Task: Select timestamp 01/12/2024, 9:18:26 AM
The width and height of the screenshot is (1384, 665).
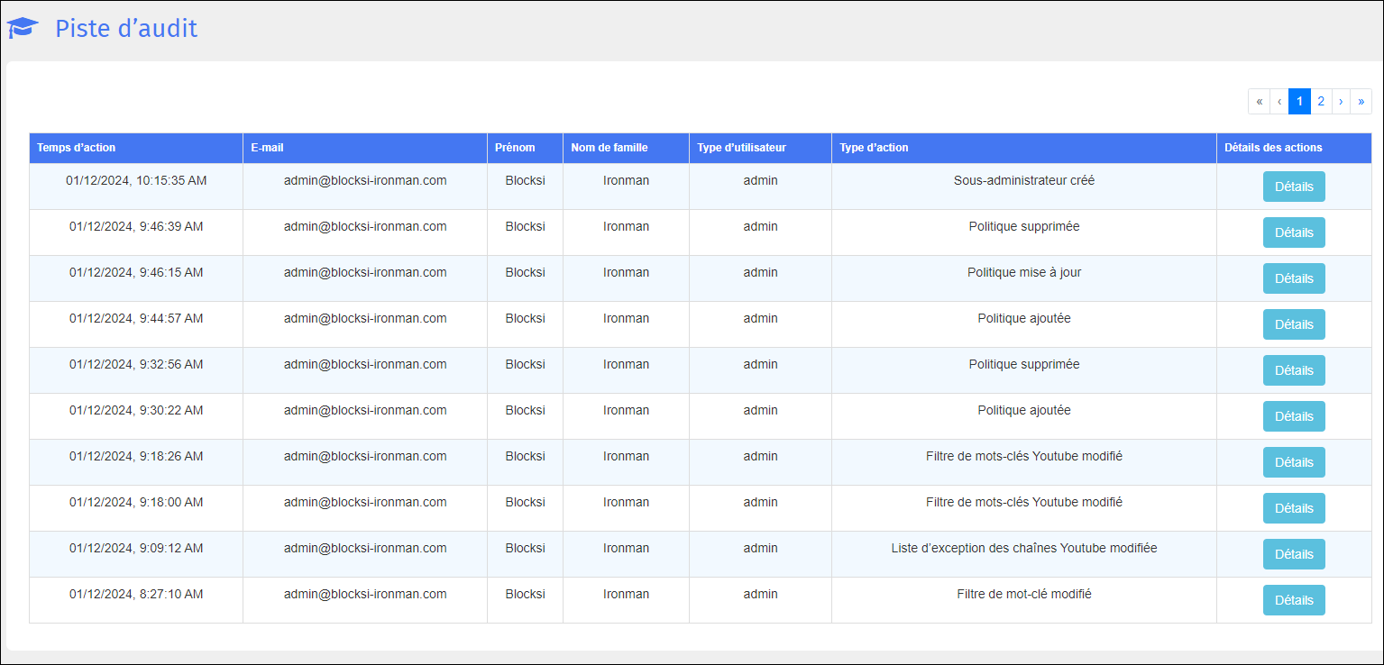Action: pos(136,456)
